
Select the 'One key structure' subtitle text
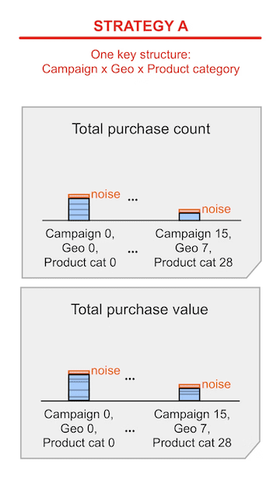click(141, 55)
